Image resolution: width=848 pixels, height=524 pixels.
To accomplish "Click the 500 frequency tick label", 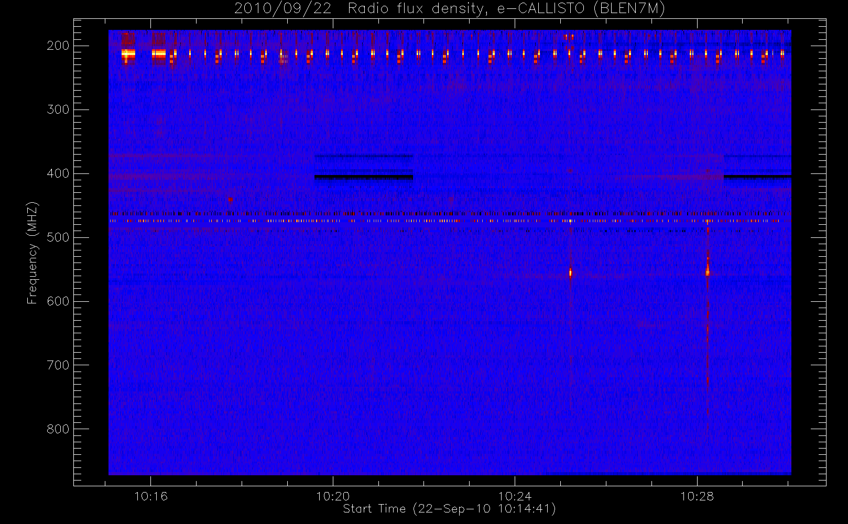I will (x=58, y=237).
